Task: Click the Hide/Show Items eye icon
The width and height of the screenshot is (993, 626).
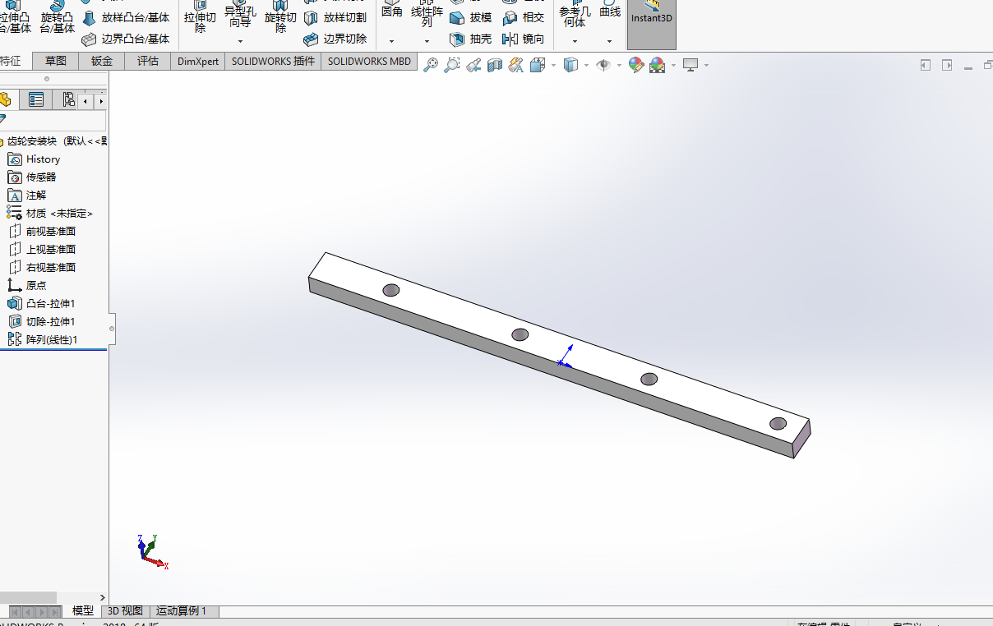Action: pos(603,65)
